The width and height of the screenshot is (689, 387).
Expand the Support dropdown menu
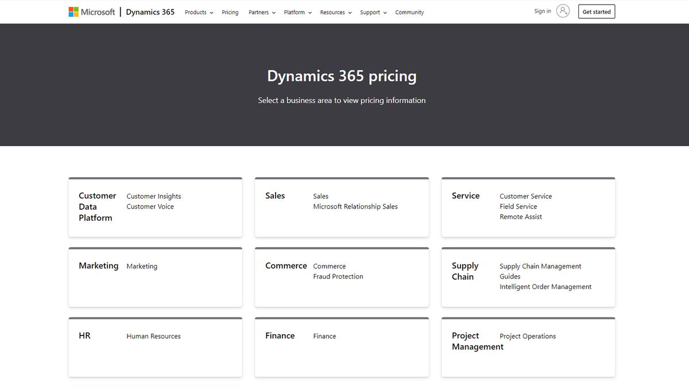click(x=373, y=13)
